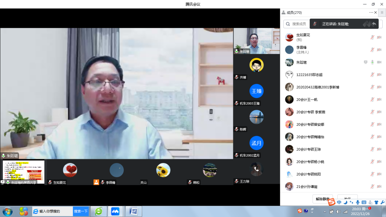
Task: Select 朱廷珺's screen share thumbnail
Action: [x=23, y=172]
